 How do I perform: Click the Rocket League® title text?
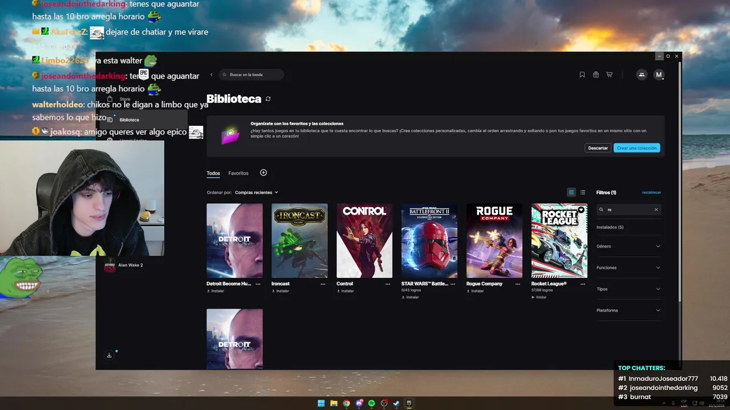click(x=549, y=284)
